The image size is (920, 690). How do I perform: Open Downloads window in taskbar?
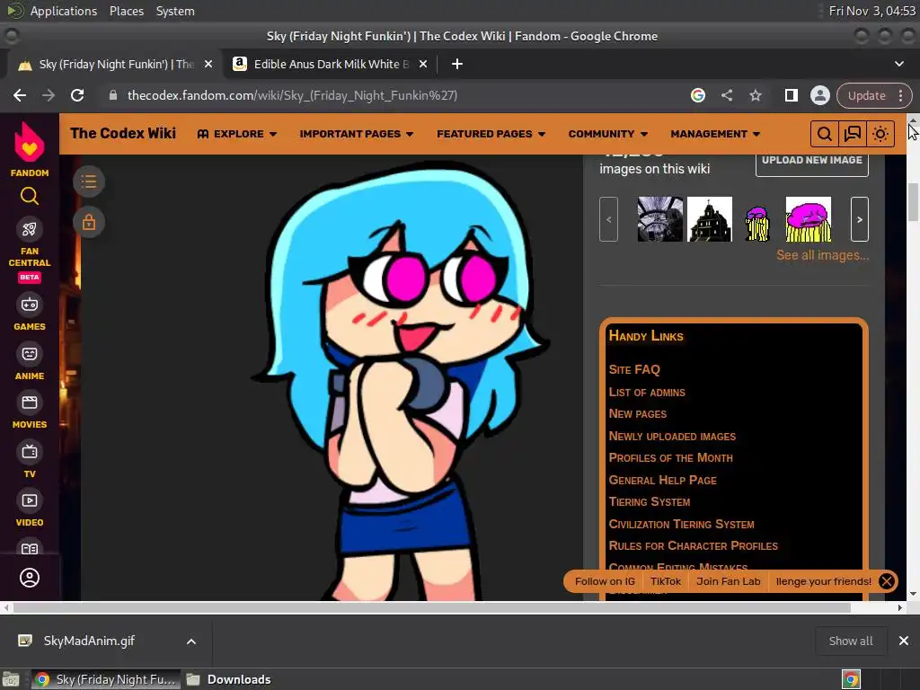click(229, 679)
